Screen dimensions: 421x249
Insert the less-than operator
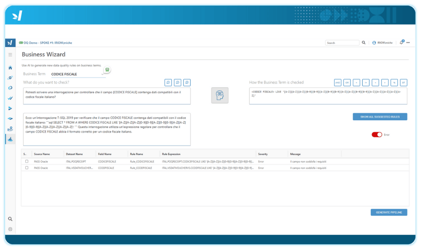pos(375,83)
